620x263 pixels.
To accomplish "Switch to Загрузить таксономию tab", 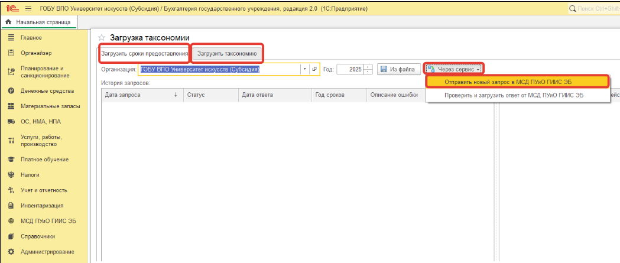I will [x=227, y=53].
